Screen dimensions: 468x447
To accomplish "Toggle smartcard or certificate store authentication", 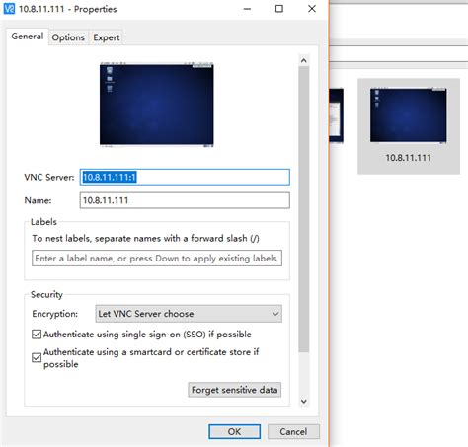I will click(37, 357).
